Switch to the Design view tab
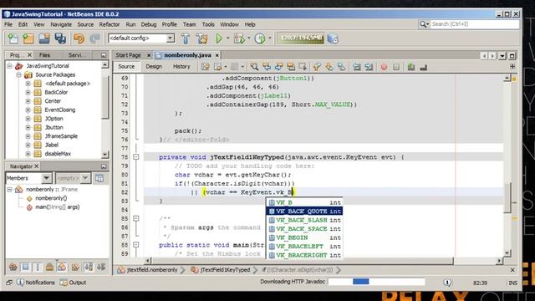The width and height of the screenshot is (535, 301). 154,67
